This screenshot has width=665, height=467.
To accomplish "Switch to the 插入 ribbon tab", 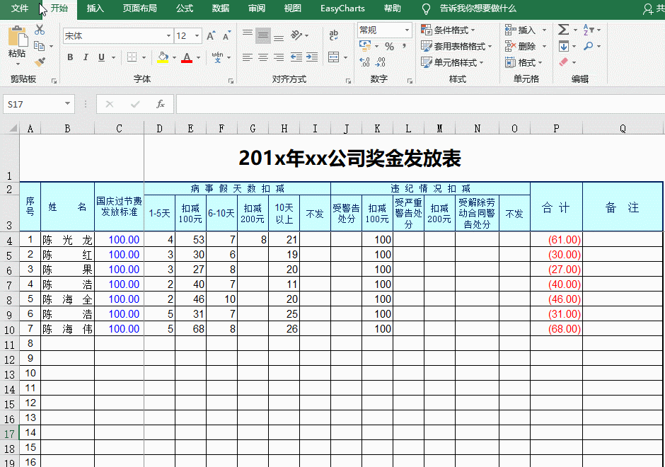I will point(96,8).
